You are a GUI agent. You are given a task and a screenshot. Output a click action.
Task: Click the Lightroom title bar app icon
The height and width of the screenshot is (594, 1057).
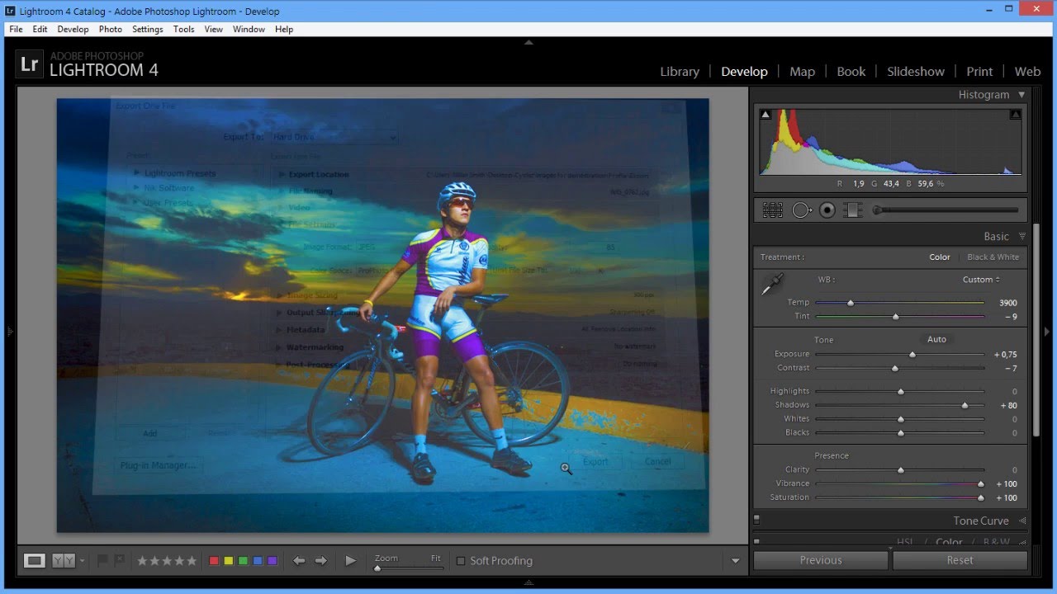tap(10, 12)
